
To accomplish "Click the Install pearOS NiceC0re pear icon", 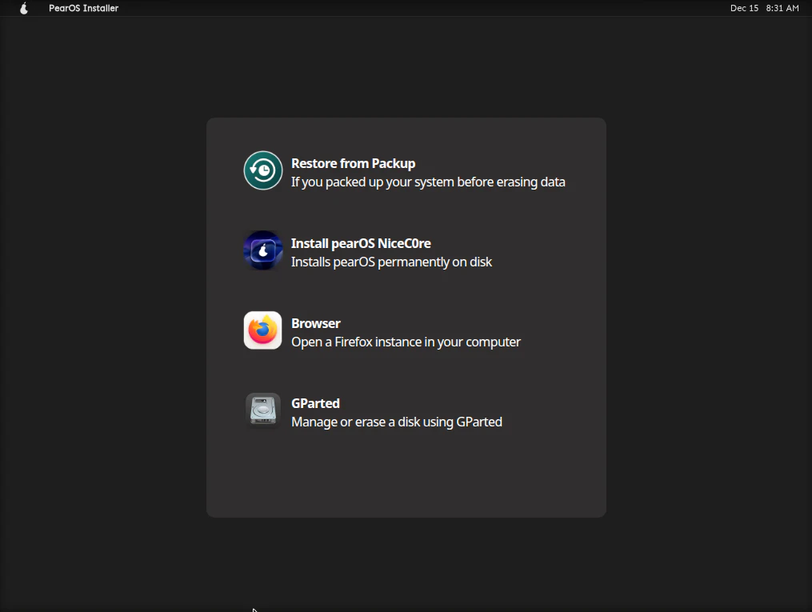I will (263, 250).
